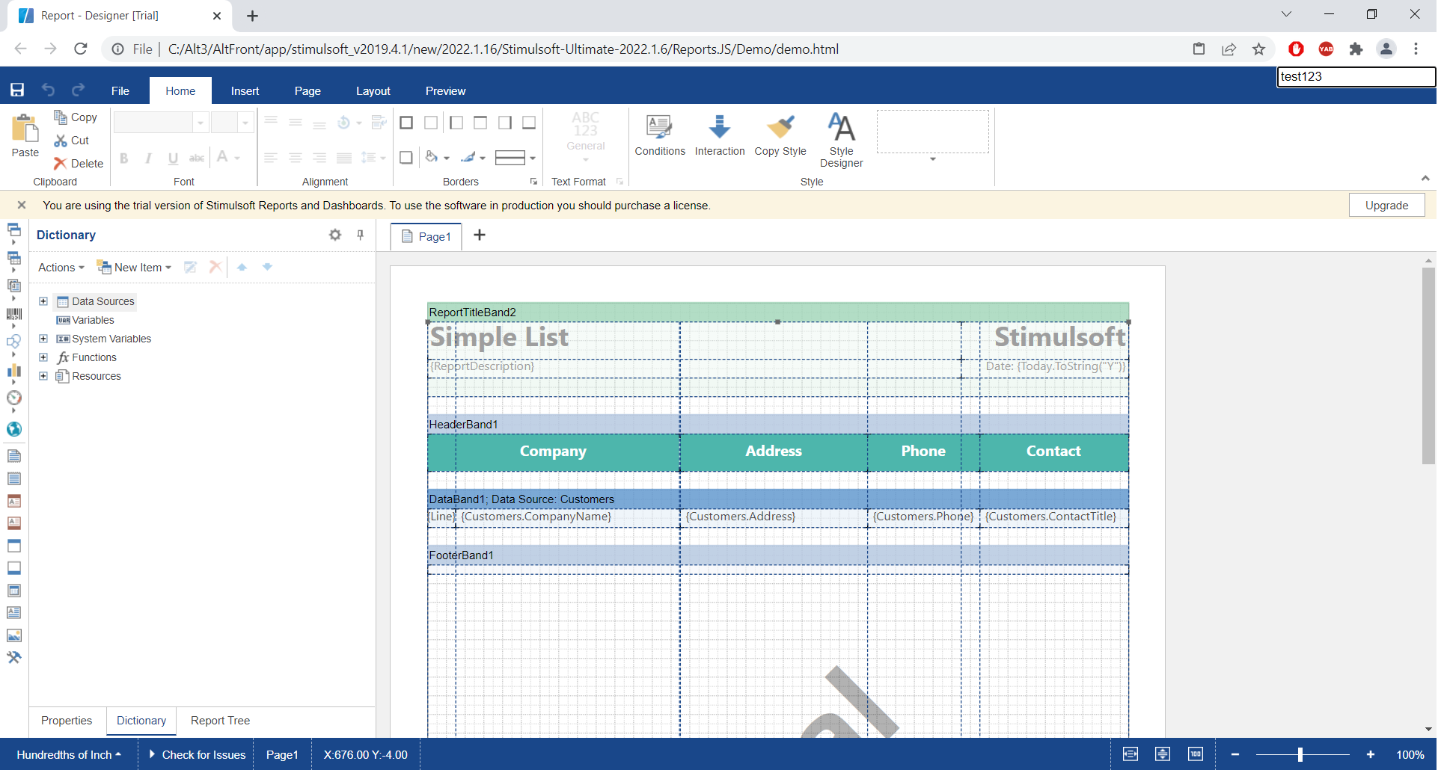The image size is (1441, 770).
Task: Toggle the bottom border
Action: tap(529, 123)
